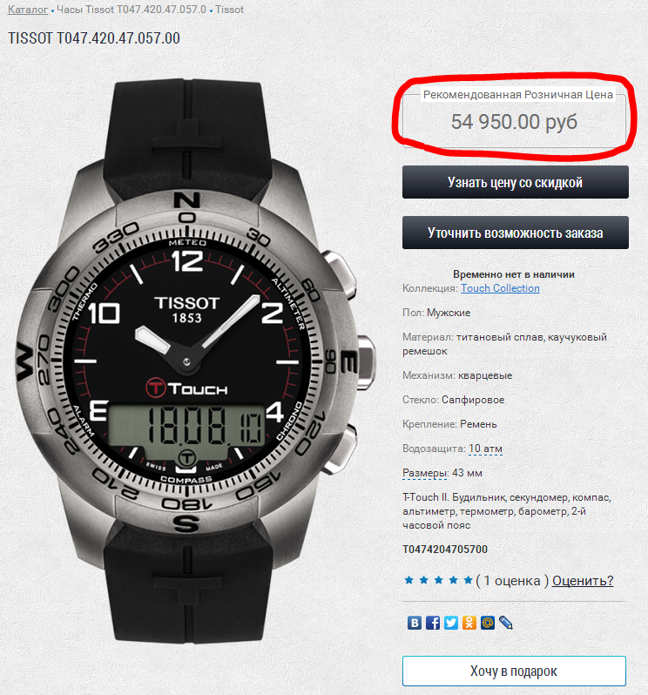
Task: Click the Оценить? rating link
Action: click(583, 581)
